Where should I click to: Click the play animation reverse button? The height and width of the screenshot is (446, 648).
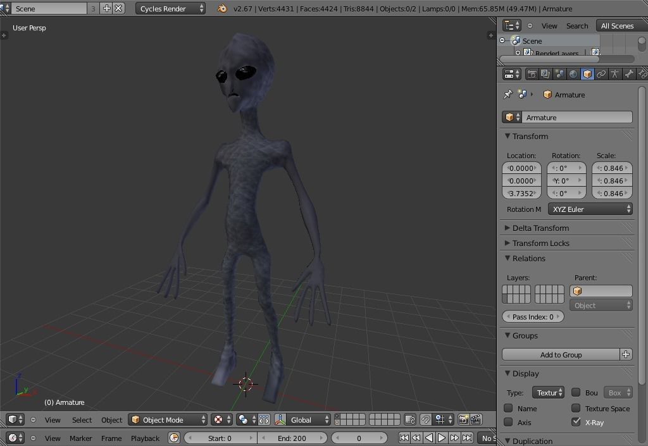429,438
